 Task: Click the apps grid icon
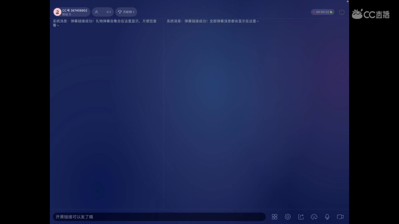click(275, 217)
